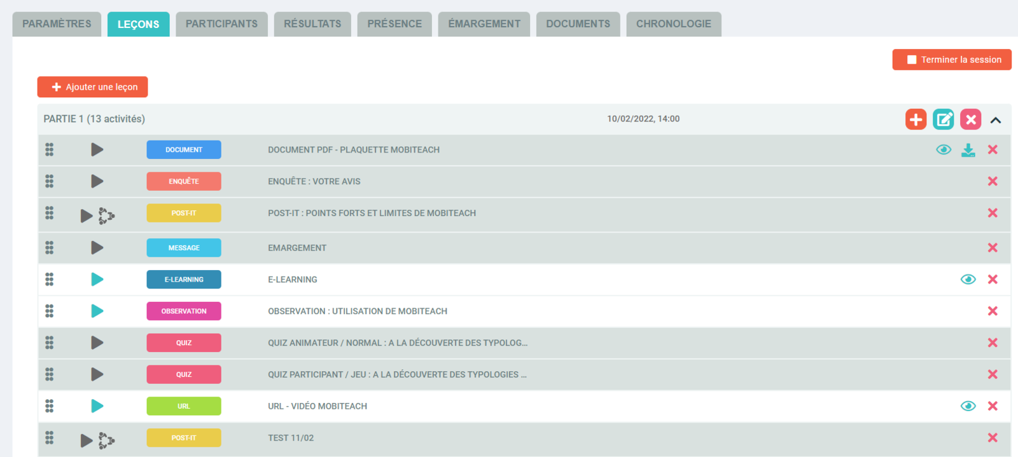Start the Enquête Votre Avis activity

coord(97,181)
